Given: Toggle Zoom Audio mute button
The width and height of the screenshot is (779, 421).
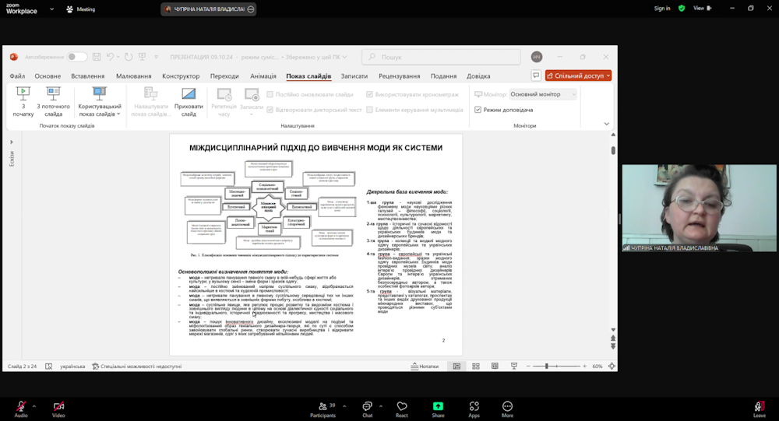Looking at the screenshot, I should (21, 409).
